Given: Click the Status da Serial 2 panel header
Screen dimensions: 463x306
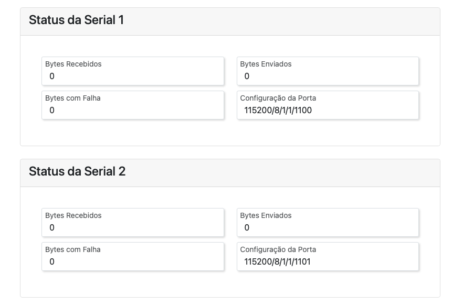Looking at the screenshot, I should coord(77,172).
